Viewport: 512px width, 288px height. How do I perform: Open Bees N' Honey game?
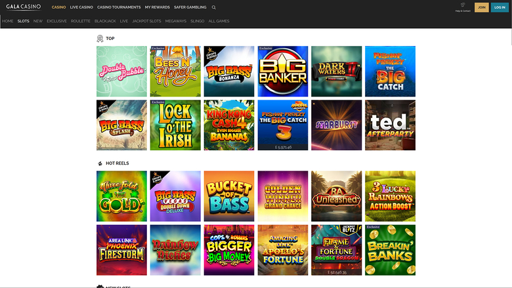coord(175,71)
